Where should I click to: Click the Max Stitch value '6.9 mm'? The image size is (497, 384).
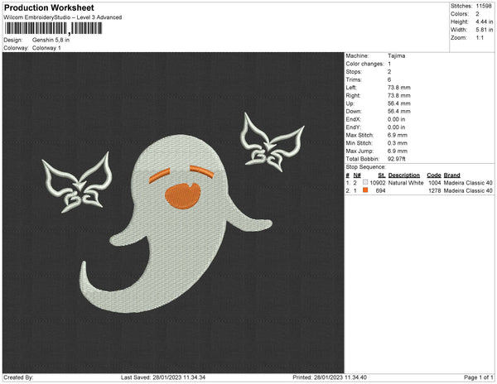pyautogui.click(x=398, y=135)
